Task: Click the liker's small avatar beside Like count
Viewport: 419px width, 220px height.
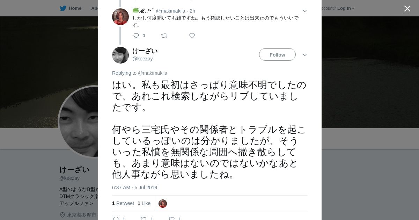Action: click(x=163, y=204)
